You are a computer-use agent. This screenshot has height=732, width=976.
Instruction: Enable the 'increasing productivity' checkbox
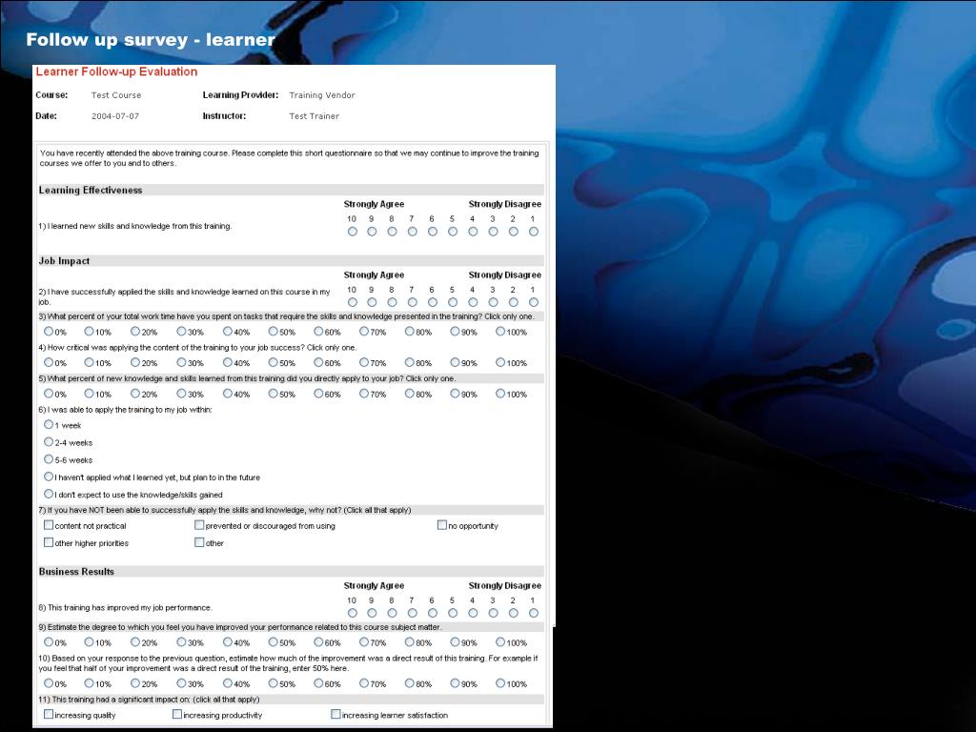click(177, 715)
